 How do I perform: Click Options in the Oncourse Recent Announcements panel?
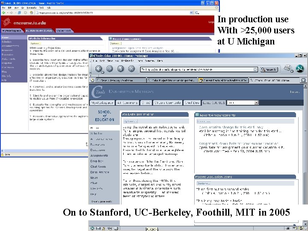(x=115, y=43)
